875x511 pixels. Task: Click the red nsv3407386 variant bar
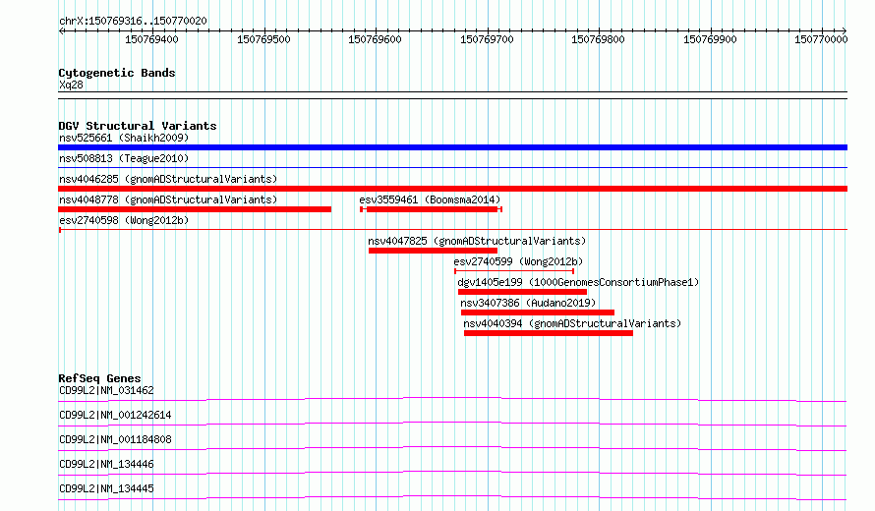[x=538, y=312]
